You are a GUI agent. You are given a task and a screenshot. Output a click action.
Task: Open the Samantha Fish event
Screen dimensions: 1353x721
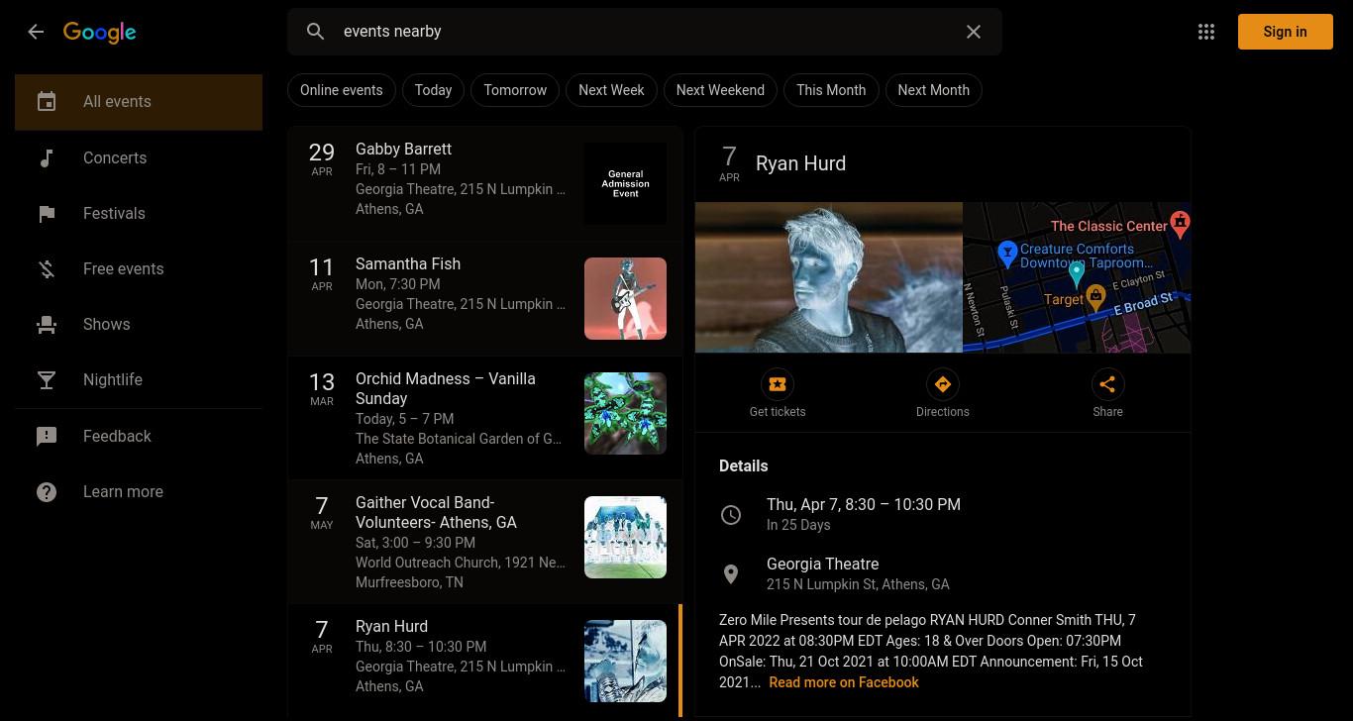(485, 298)
